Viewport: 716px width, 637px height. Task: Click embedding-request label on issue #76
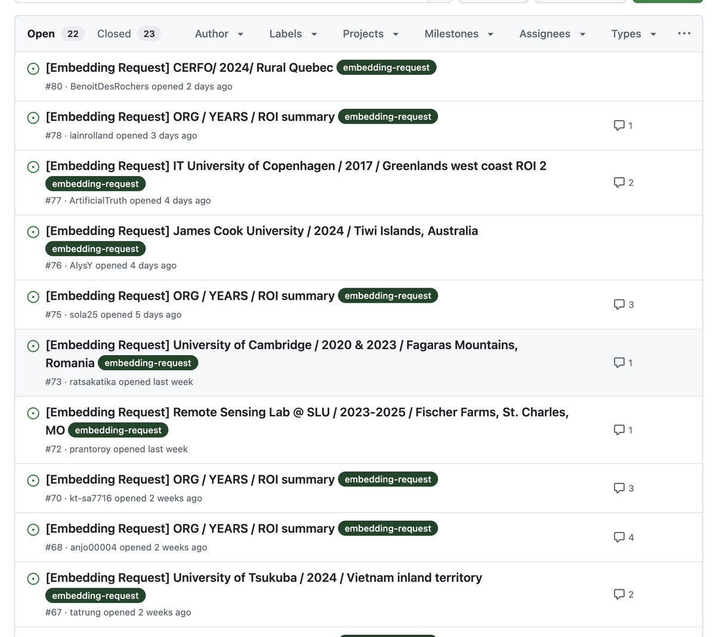[x=95, y=249]
